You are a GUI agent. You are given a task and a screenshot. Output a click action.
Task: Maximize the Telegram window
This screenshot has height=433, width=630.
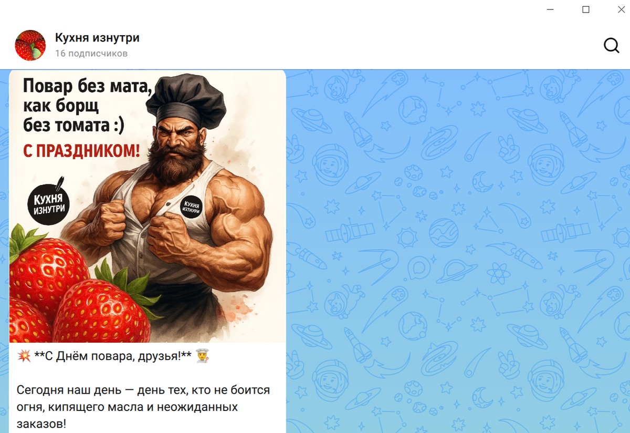point(586,9)
